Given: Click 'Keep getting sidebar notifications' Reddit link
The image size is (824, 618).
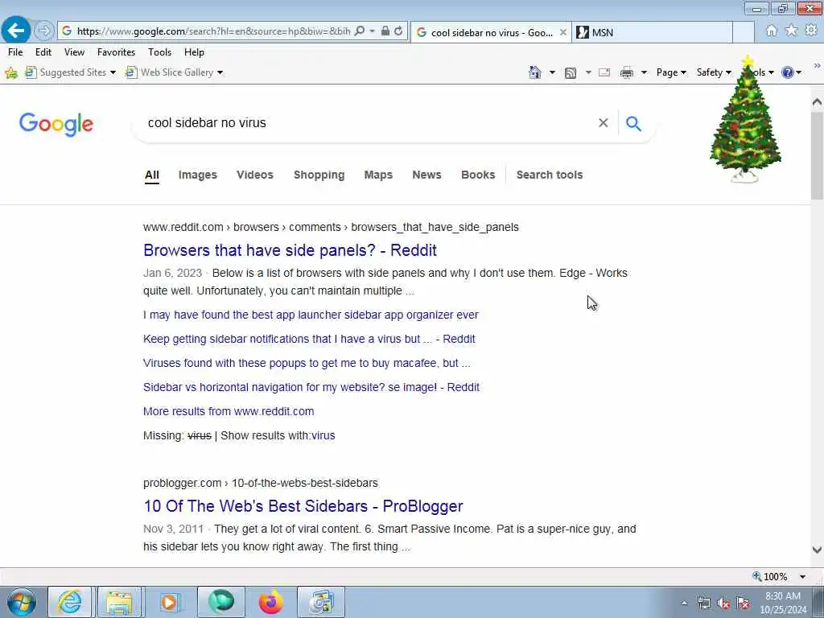Looking at the screenshot, I should 309,339.
